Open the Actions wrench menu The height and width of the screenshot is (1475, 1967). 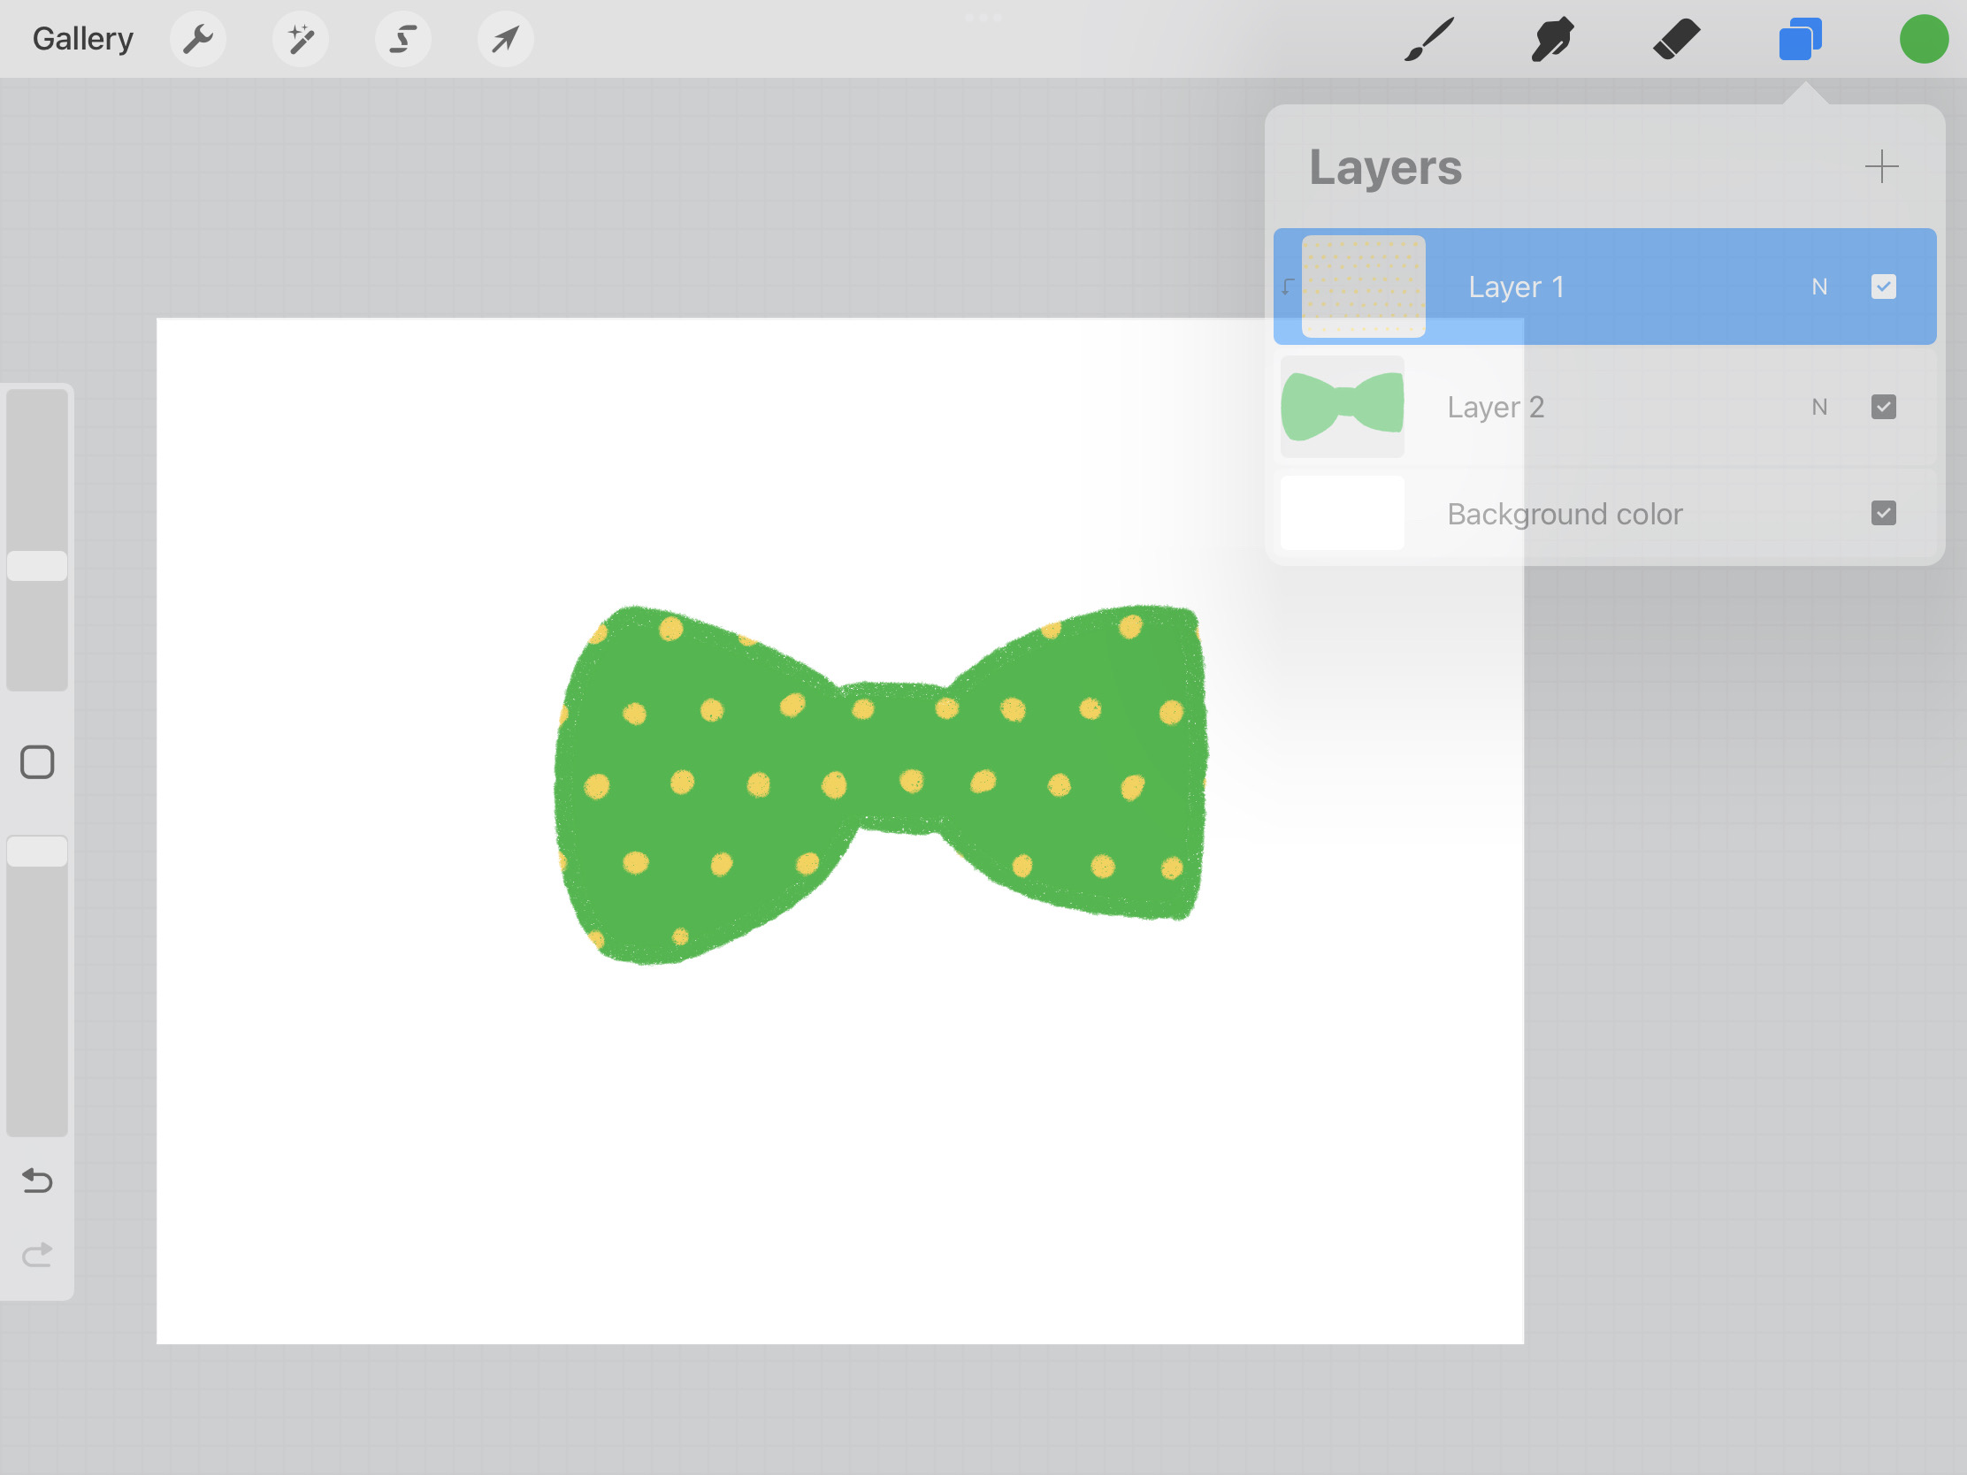(197, 39)
